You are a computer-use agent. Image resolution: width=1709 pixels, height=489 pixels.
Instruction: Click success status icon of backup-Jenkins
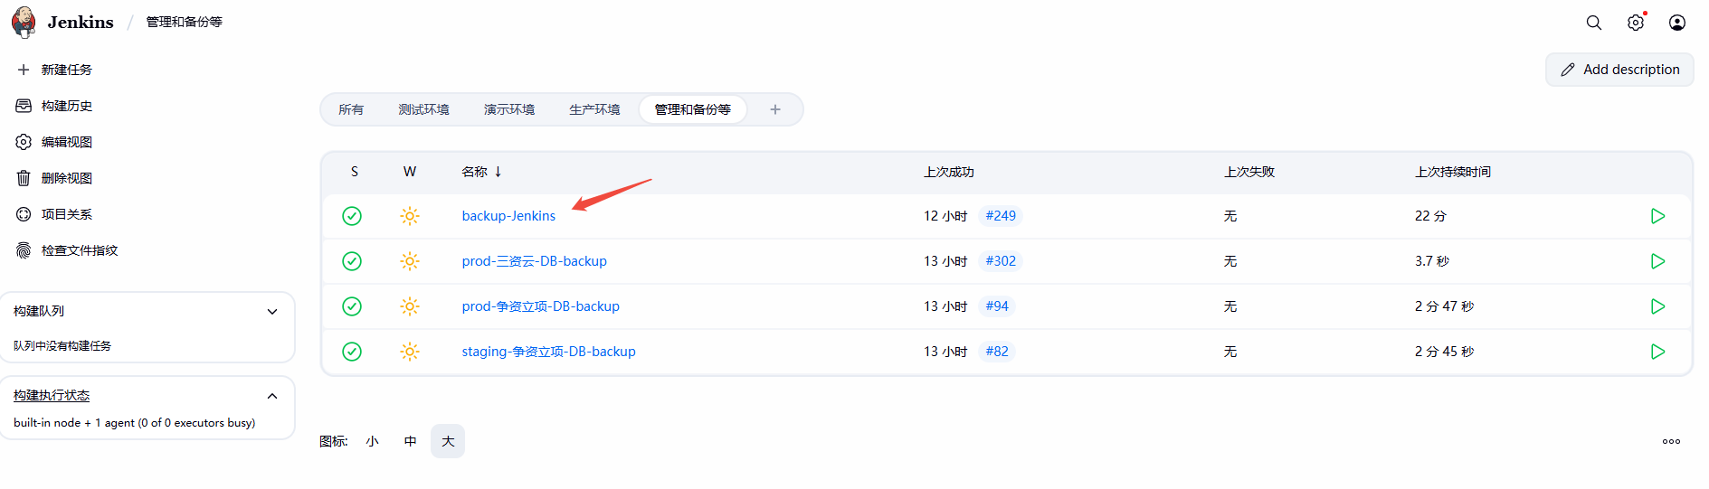[352, 216]
